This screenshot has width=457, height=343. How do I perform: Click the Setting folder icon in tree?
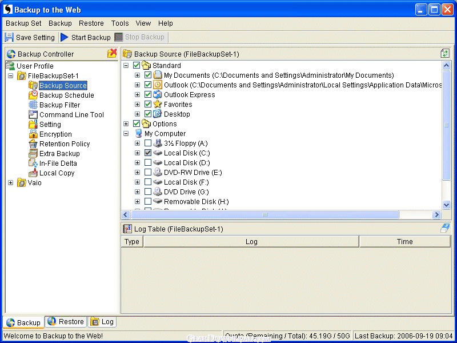[33, 124]
